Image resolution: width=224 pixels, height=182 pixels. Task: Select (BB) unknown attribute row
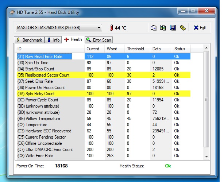coord(104,106)
